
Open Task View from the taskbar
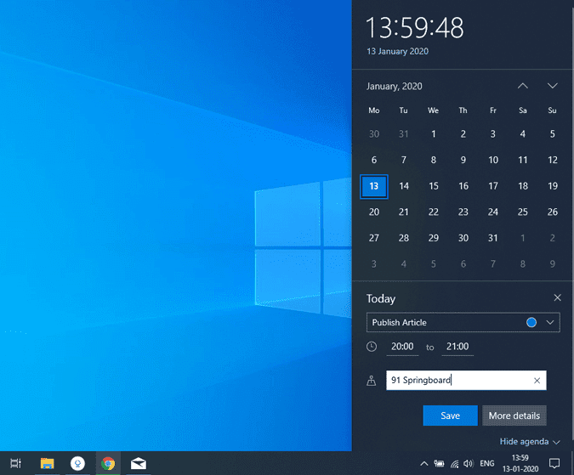point(16,463)
